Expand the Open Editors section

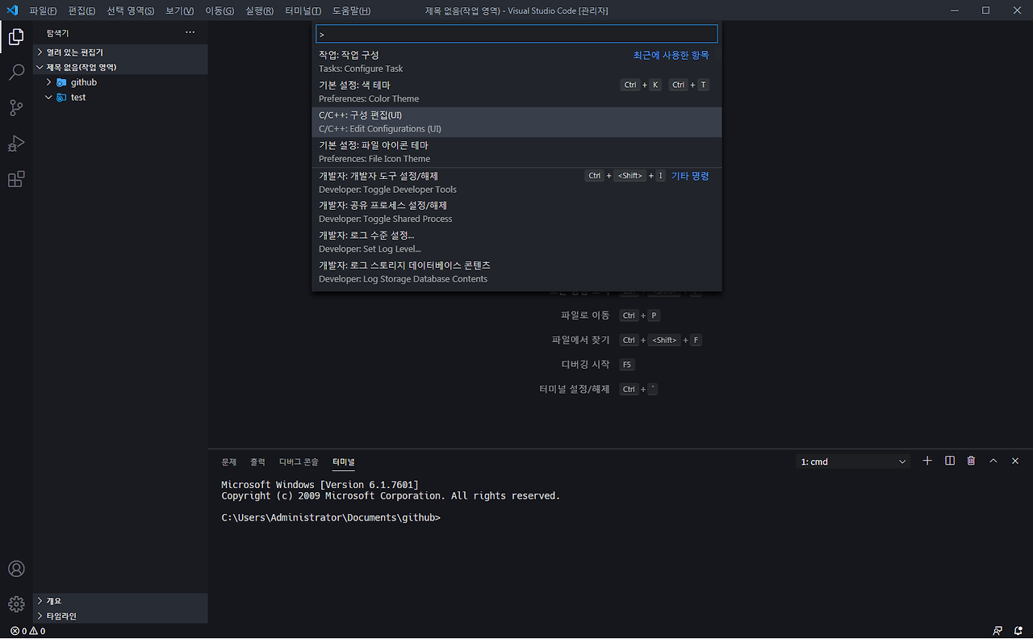(x=120, y=52)
